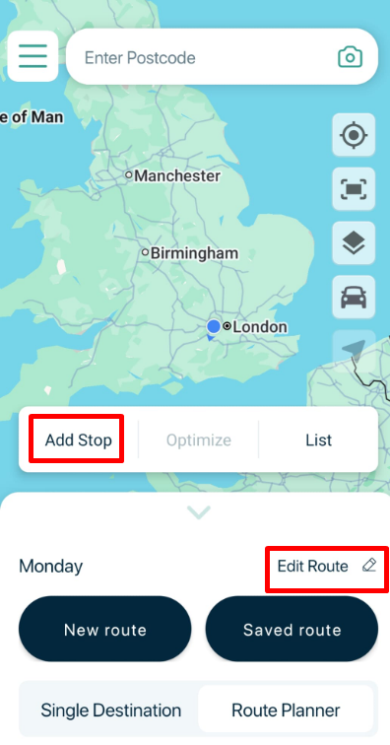Open the hamburger menu
The image size is (390, 745).
click(x=32, y=56)
